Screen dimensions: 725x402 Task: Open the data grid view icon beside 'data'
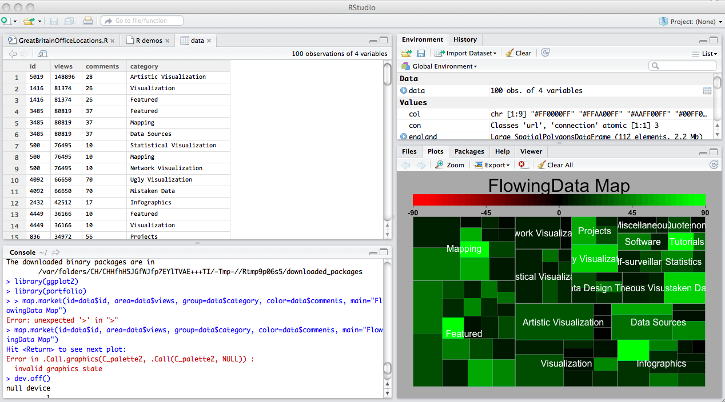click(x=707, y=90)
